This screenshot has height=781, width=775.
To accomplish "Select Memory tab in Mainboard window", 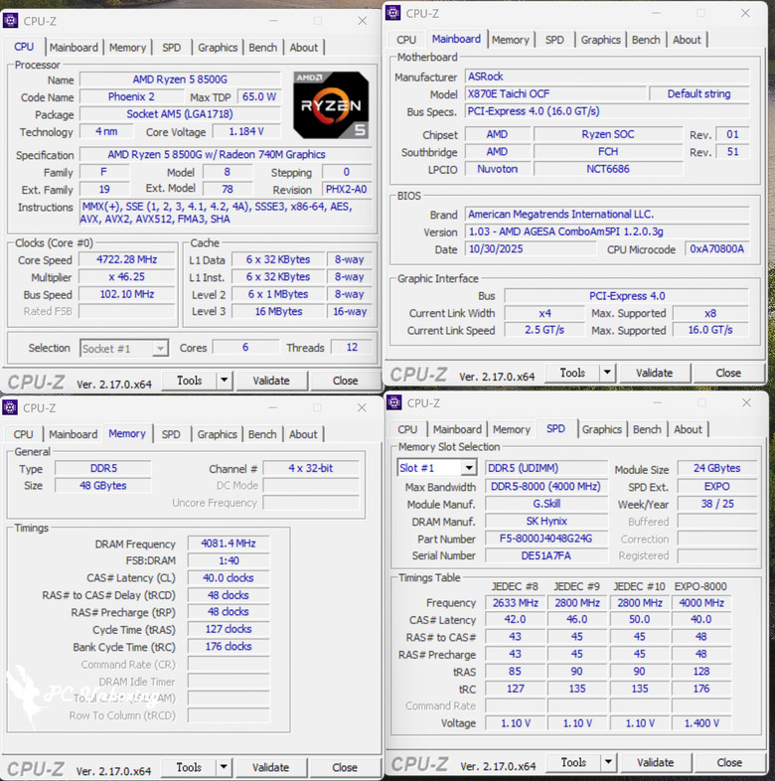I will tap(511, 40).
